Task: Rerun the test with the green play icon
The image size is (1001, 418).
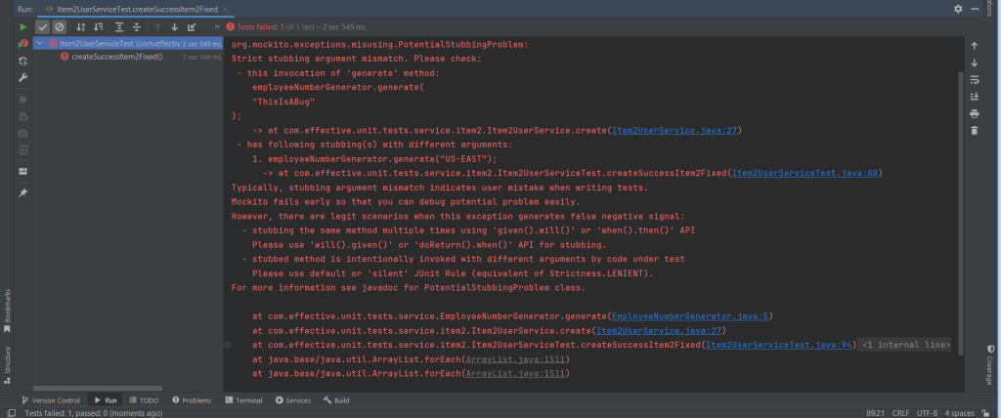Action: pos(22,27)
